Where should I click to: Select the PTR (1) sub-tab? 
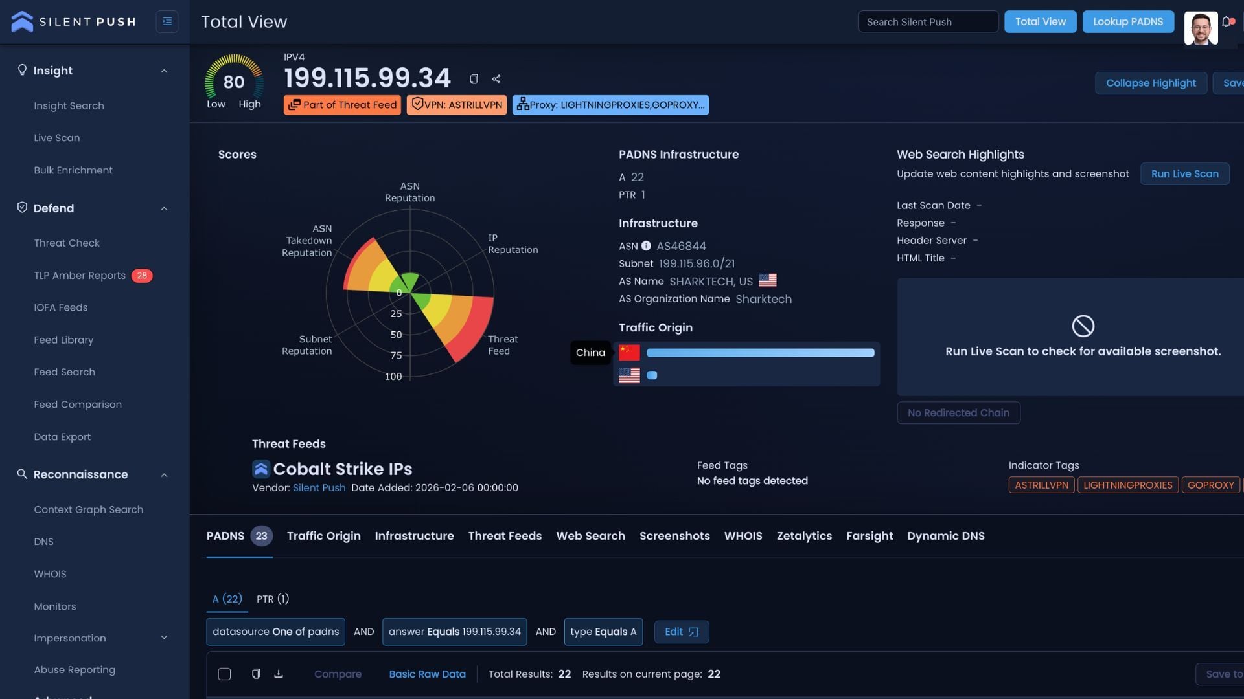point(273,599)
